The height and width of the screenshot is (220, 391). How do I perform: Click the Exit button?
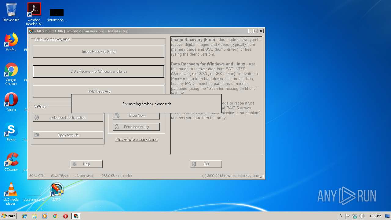click(206, 164)
